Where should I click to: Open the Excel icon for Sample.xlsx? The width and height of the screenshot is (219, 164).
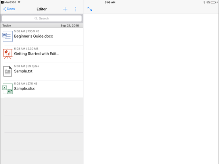pos(8,89)
